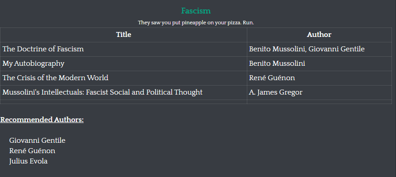The height and width of the screenshot is (177, 396).
Task: Select Julius Evola in recommended list
Action: click(x=28, y=161)
